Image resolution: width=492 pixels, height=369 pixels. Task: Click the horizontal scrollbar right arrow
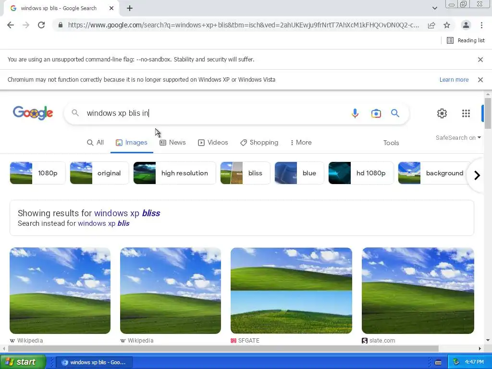coord(480,349)
